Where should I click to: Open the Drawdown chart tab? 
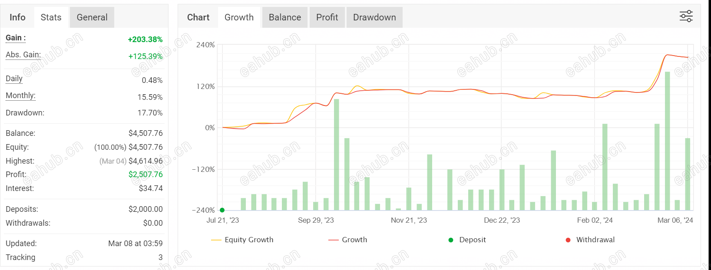(x=374, y=17)
